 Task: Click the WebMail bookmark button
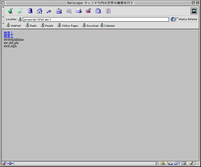(13, 26)
